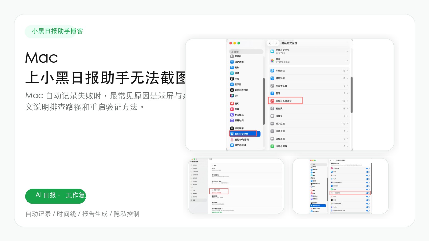Click the large settings window sidebar scrollbar
Viewport: 429px width, 241px height.
(x=264, y=101)
